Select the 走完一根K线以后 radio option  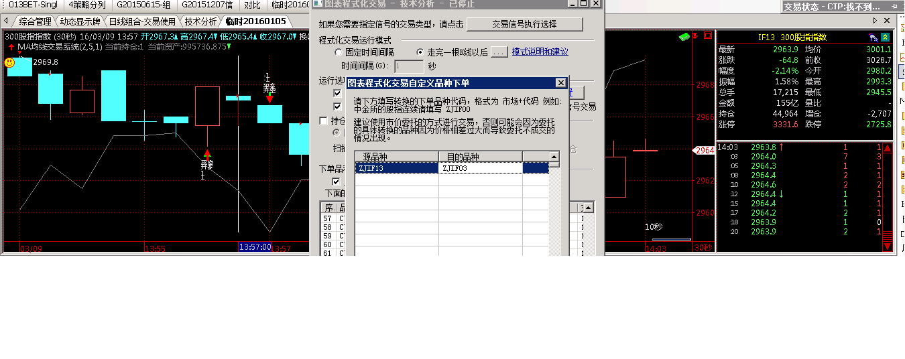(x=420, y=52)
